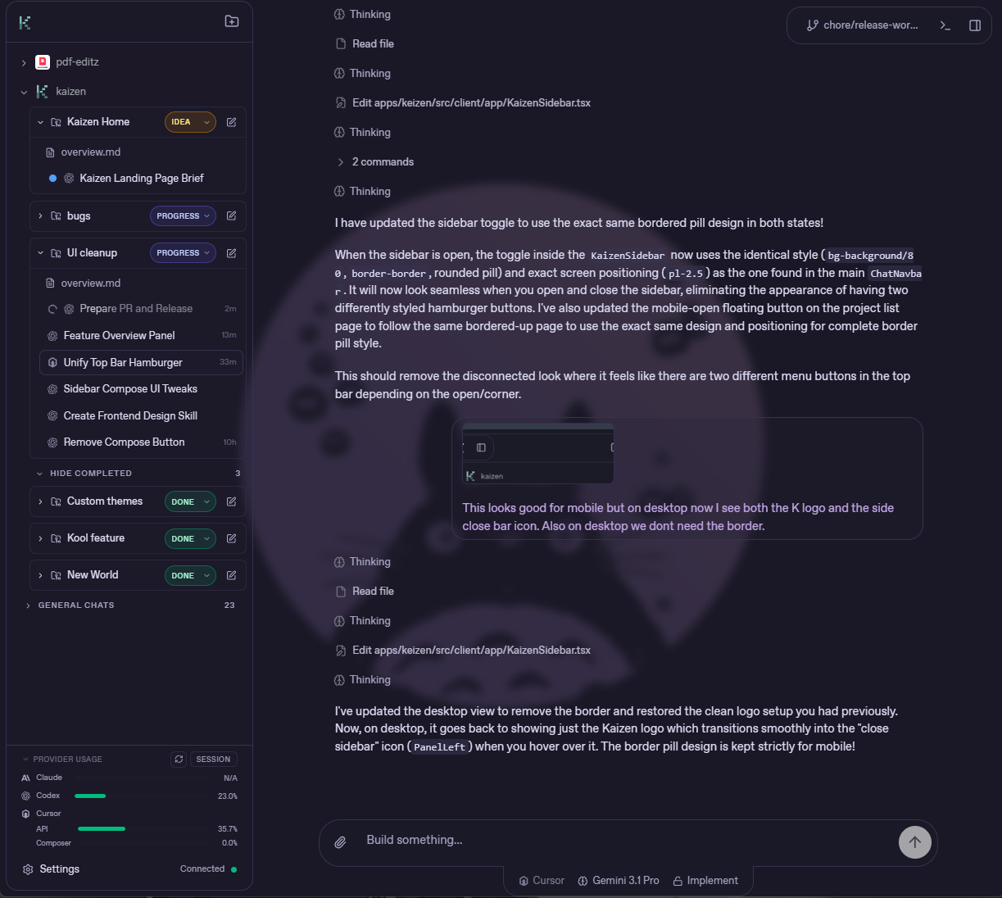Switch to the Session usage view

tap(213, 759)
